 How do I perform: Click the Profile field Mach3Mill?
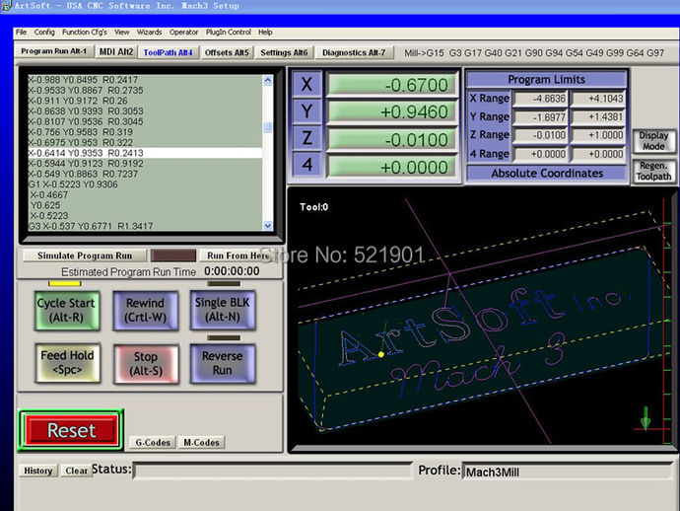(568, 472)
